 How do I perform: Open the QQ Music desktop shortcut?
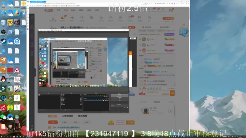[10, 107]
